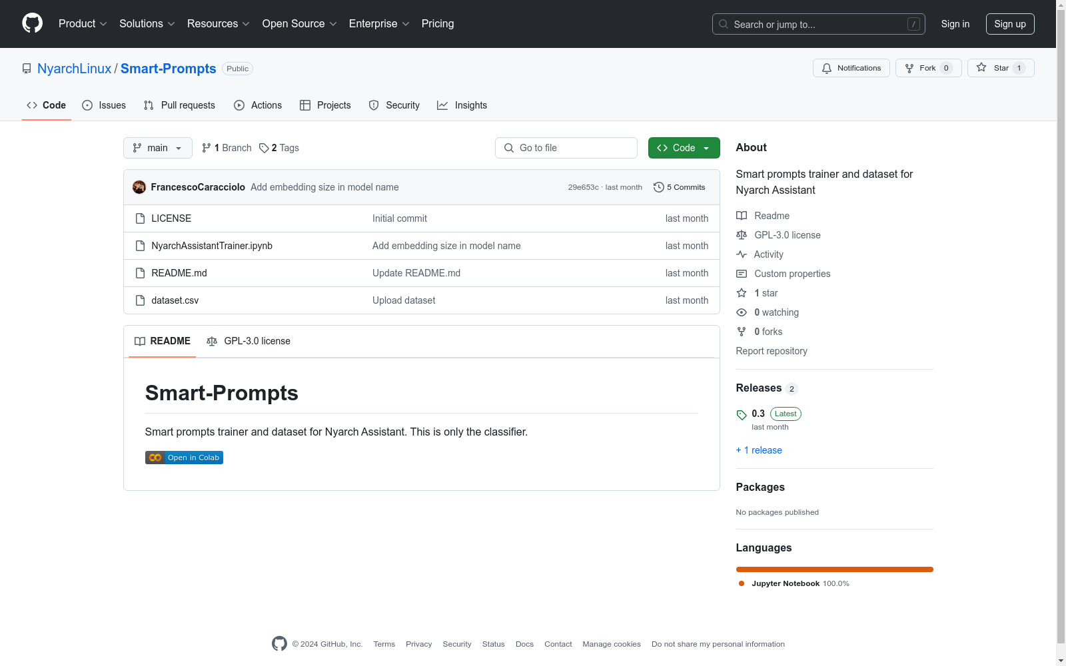Select the README tab in file viewer

point(163,341)
